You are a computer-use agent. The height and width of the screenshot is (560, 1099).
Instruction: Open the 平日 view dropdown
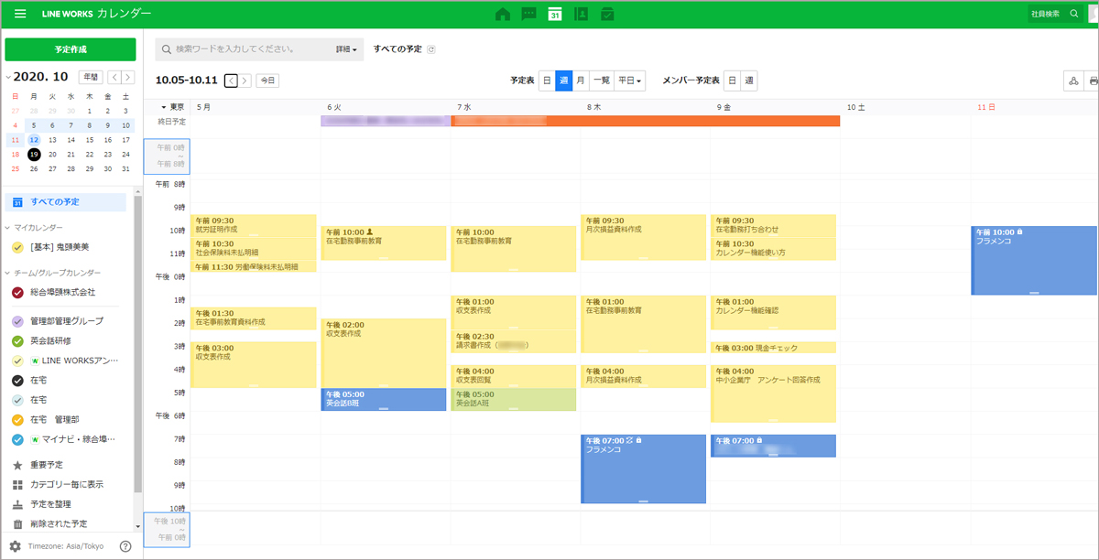pos(629,81)
